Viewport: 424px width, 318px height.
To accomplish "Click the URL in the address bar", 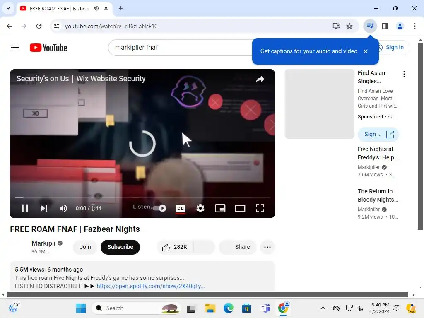I will (x=111, y=26).
